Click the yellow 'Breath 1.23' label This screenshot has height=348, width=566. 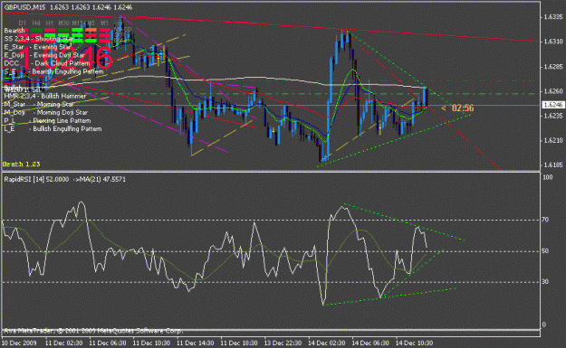(x=22, y=165)
